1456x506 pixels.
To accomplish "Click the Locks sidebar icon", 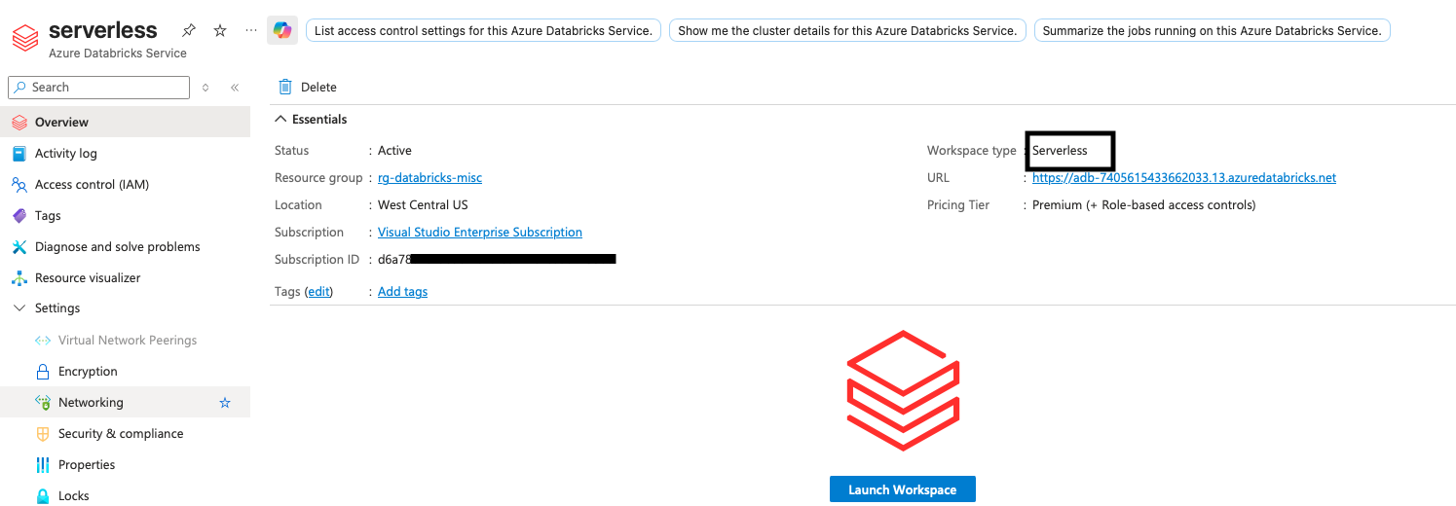I will [x=42, y=496].
